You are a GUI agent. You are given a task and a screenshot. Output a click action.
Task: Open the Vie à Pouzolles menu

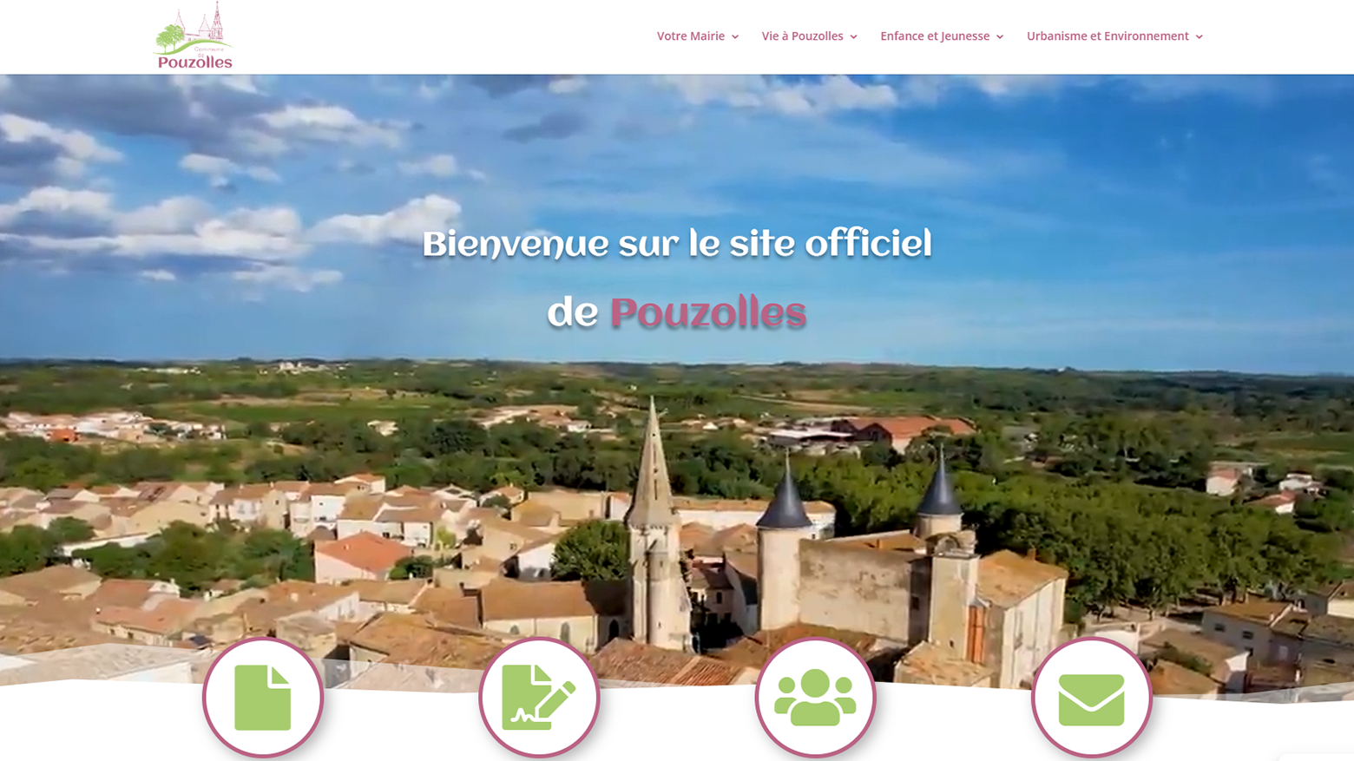pyautogui.click(x=803, y=36)
